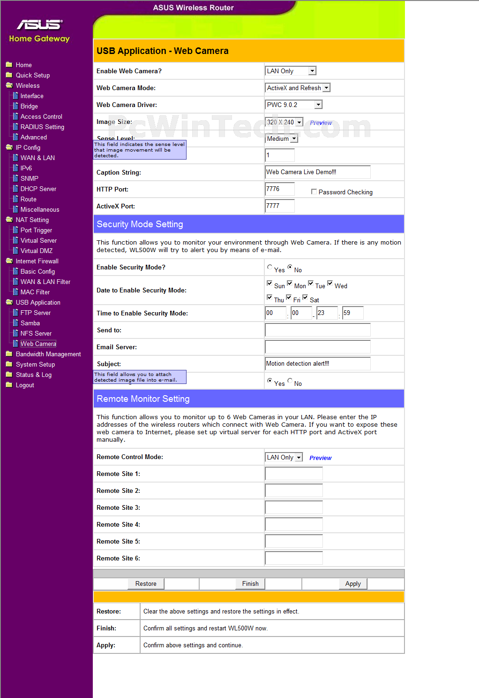
Task: Open the Miscellaneous IP Config page
Action: click(x=40, y=209)
